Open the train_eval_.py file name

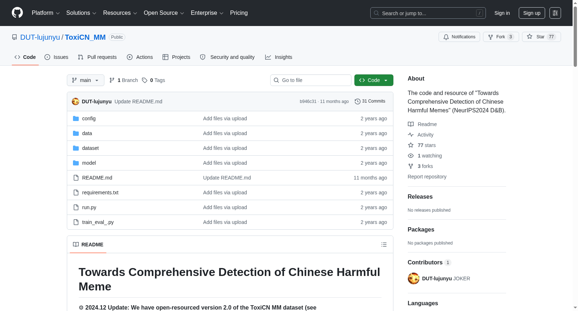tap(98, 222)
